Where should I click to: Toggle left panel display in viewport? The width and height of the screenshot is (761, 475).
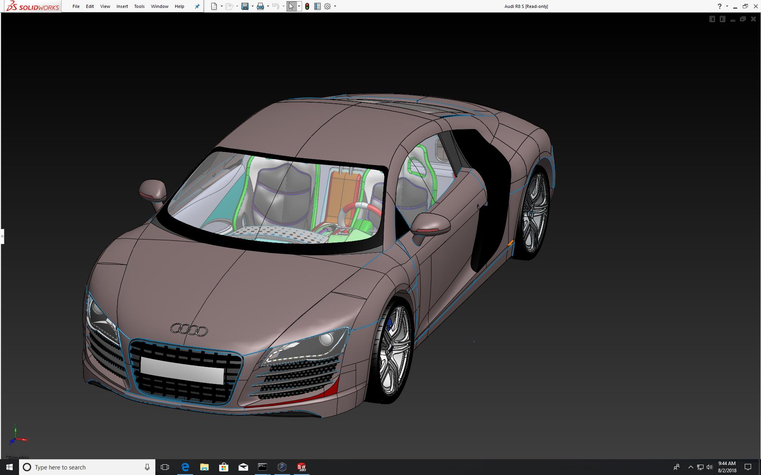point(712,19)
